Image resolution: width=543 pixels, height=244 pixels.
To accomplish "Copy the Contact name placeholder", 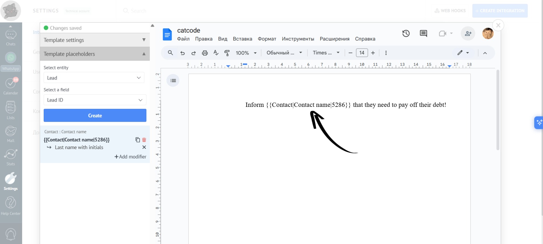I will click(138, 140).
